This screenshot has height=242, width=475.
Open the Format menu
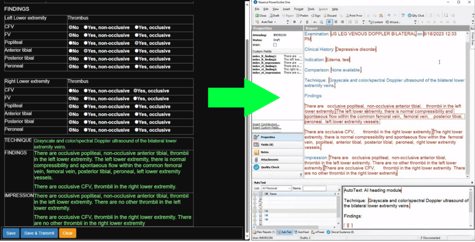click(299, 9)
